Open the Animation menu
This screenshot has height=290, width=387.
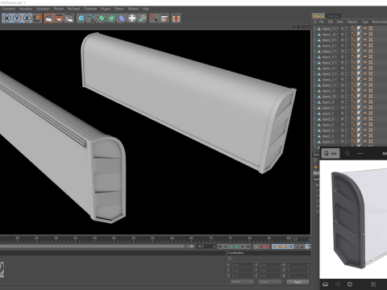point(26,9)
